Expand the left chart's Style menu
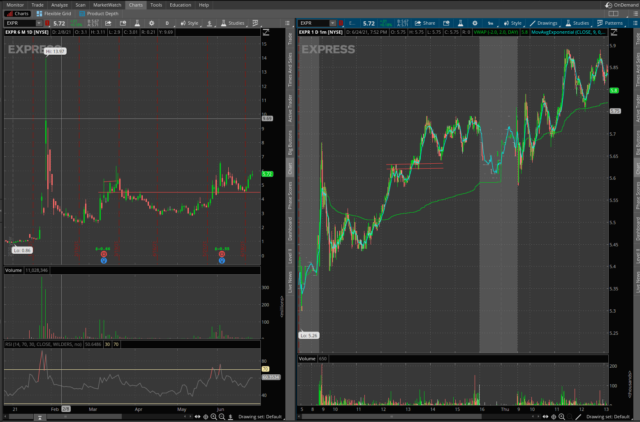 [x=190, y=23]
